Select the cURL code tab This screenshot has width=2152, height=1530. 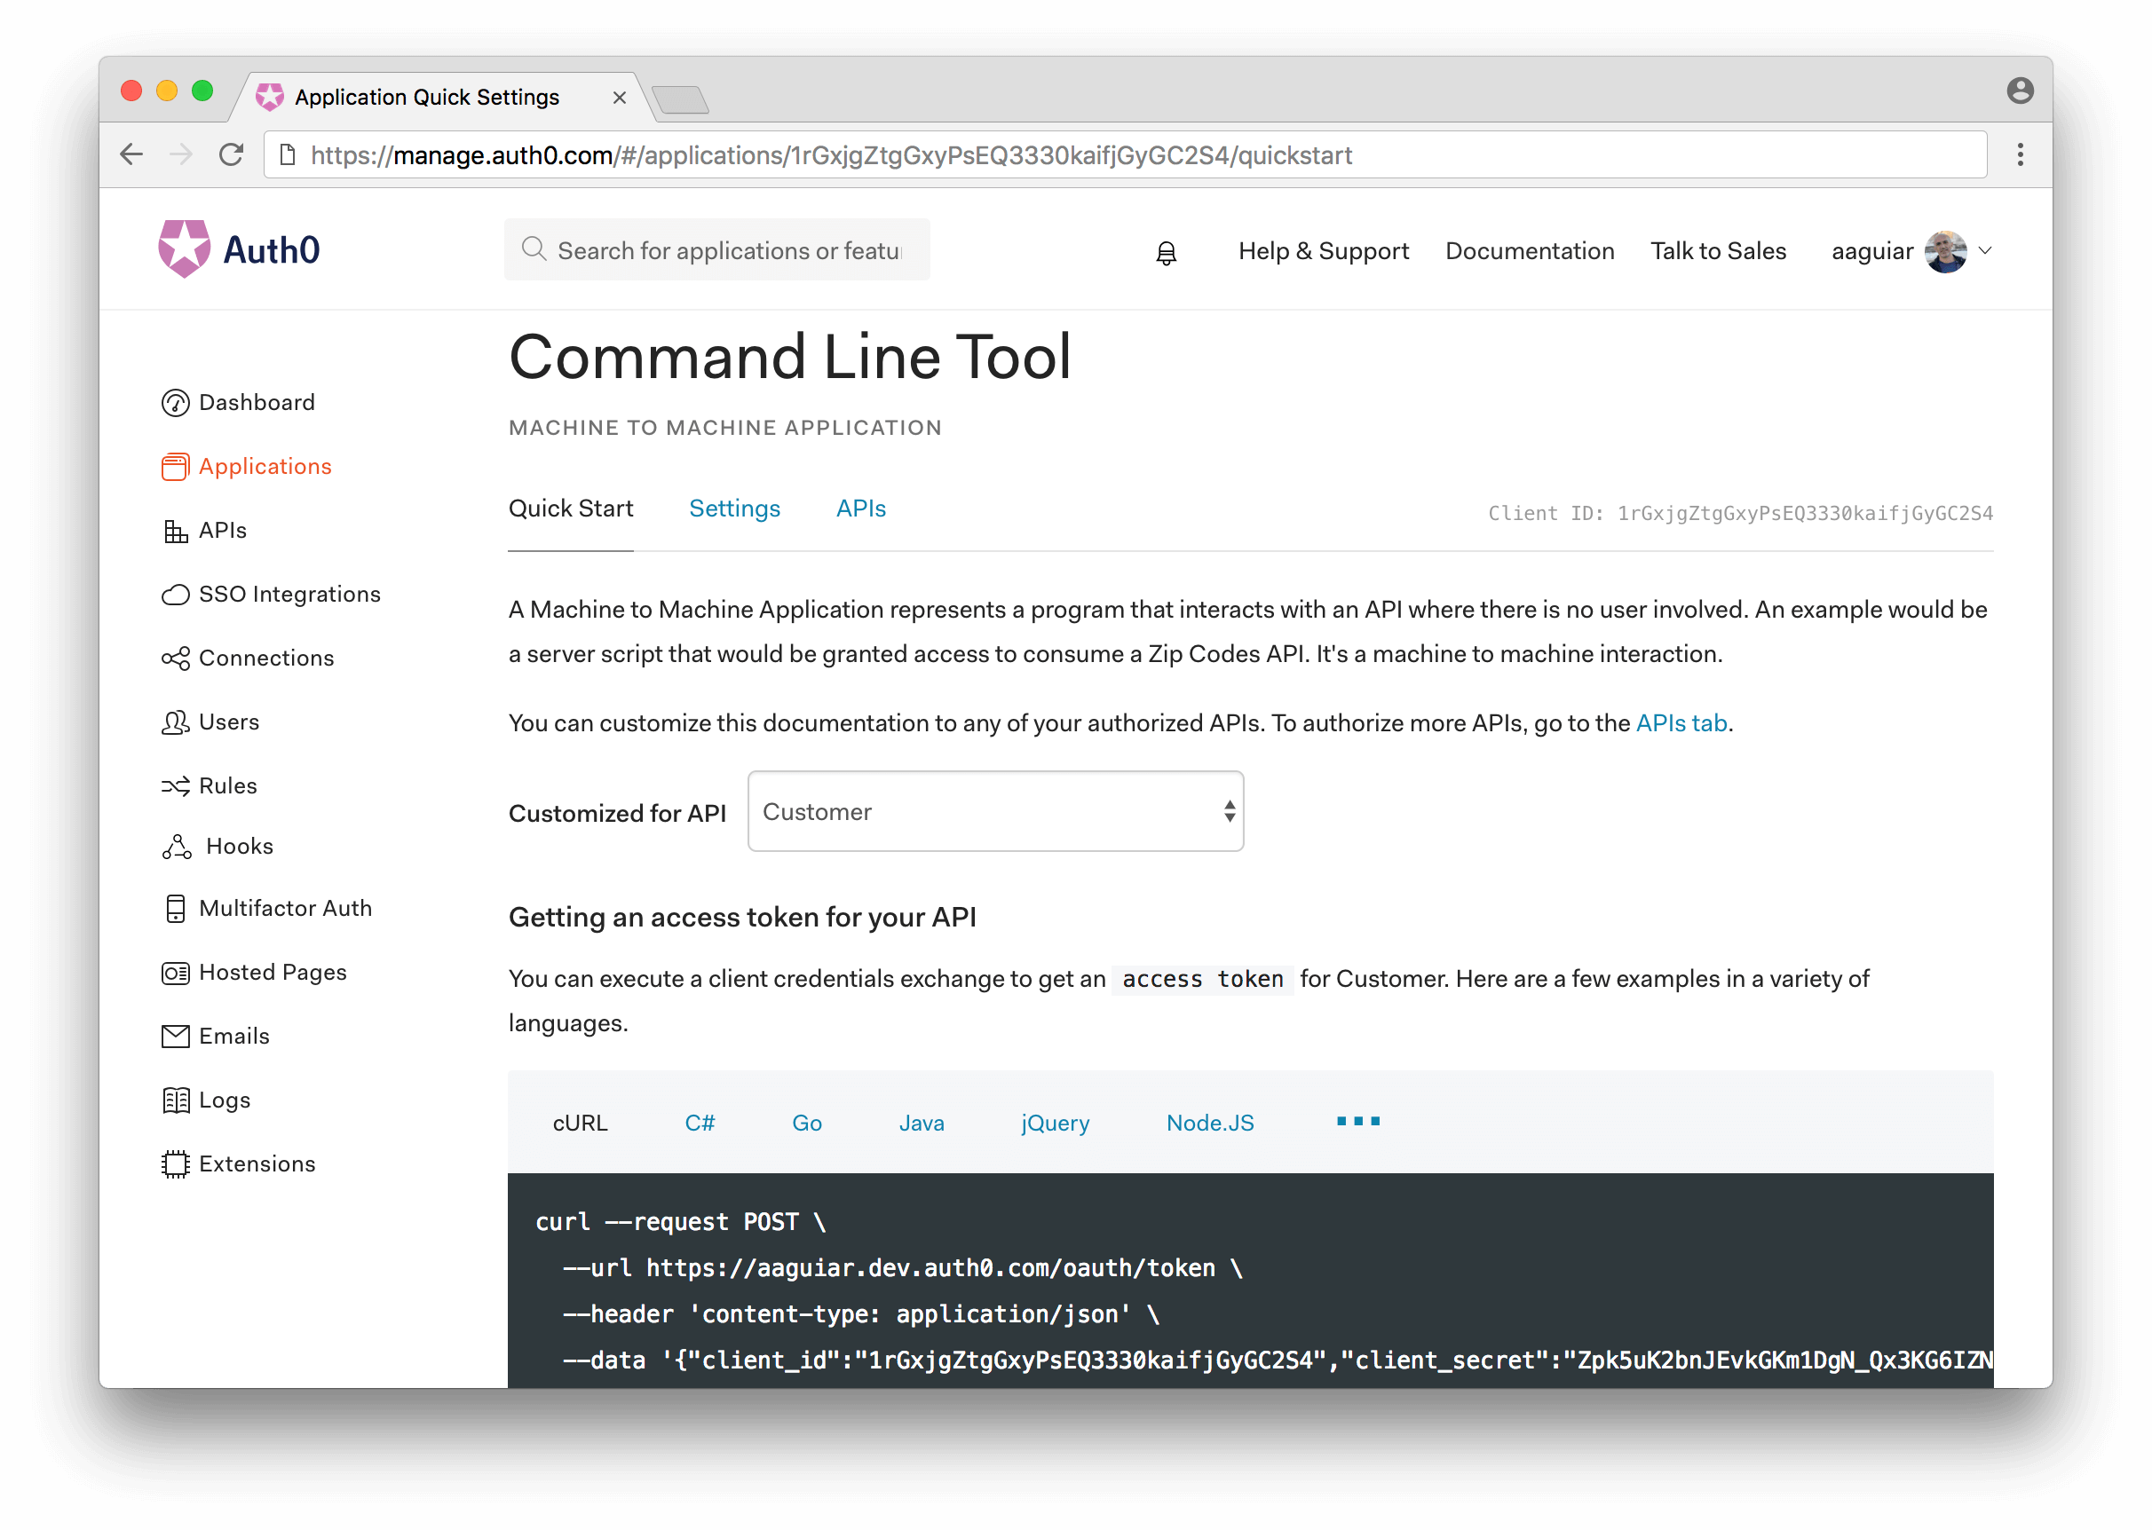581,1123
